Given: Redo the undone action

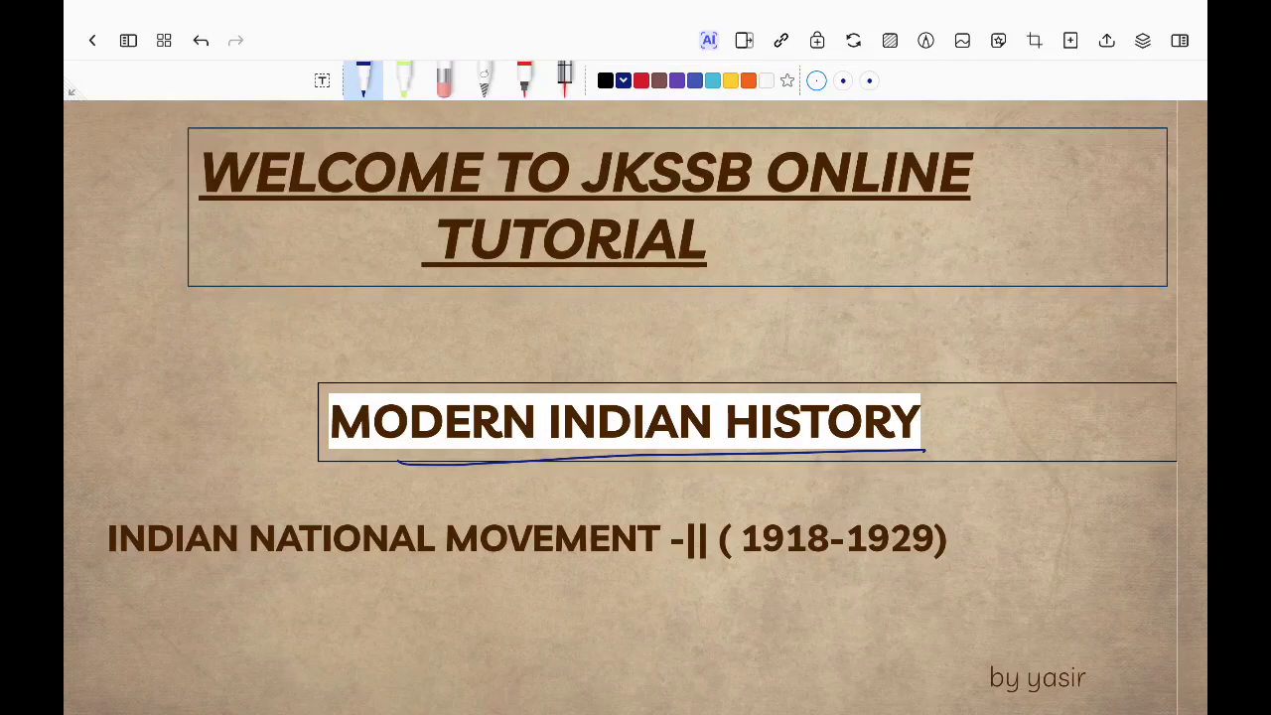Looking at the screenshot, I should (x=235, y=41).
